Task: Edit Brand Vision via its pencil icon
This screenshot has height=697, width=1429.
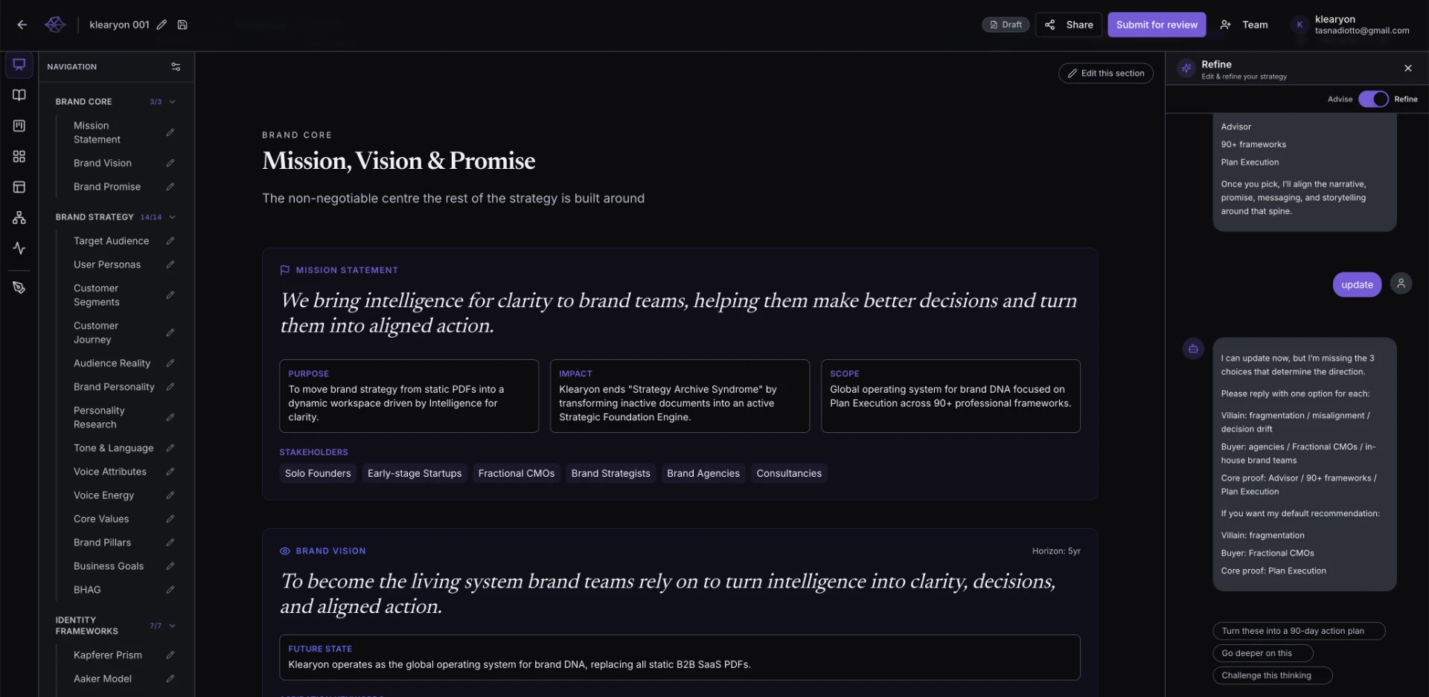Action: [170, 163]
